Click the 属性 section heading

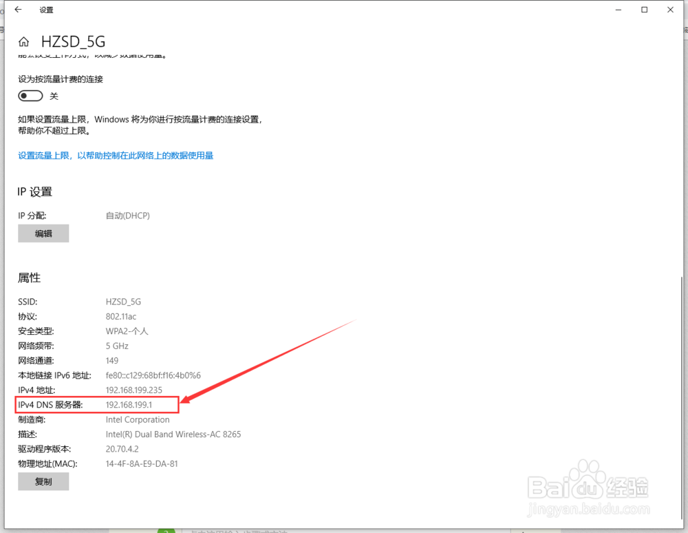(29, 278)
